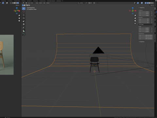Click the Scale Y value field
The image size is (157, 118).
pyautogui.click(x=144, y=30)
